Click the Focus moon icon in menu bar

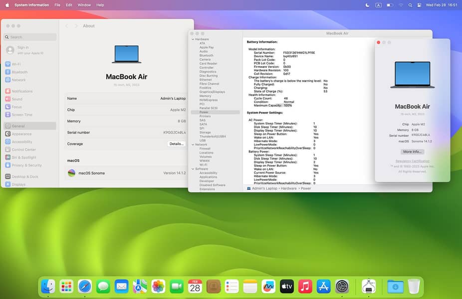[x=367, y=5]
